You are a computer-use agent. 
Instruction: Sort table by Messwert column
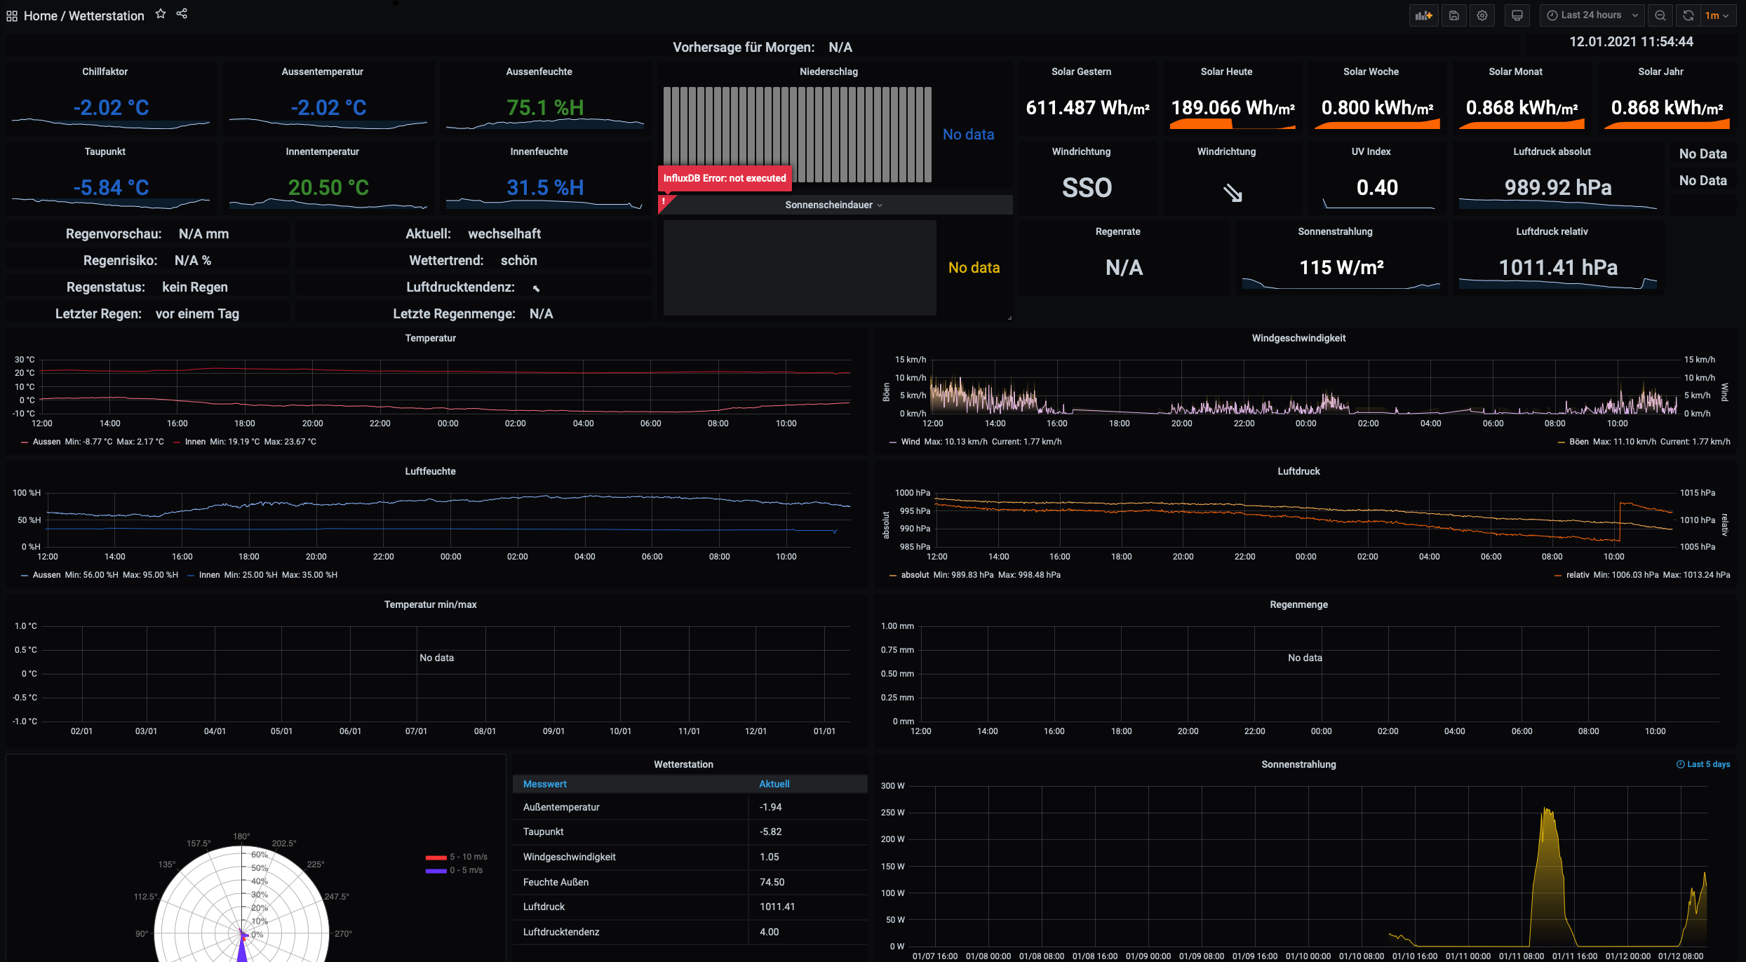(x=545, y=784)
